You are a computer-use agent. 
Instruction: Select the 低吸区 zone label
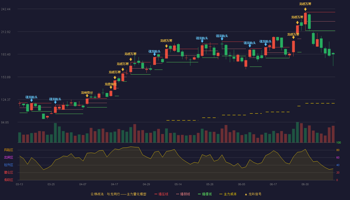point(8,180)
